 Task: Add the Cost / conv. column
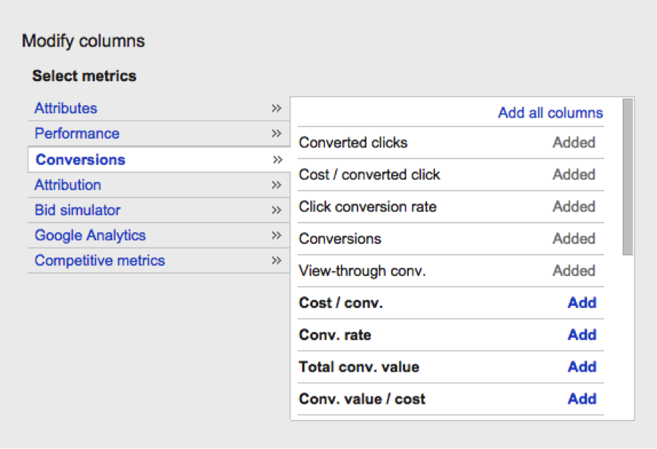[582, 303]
